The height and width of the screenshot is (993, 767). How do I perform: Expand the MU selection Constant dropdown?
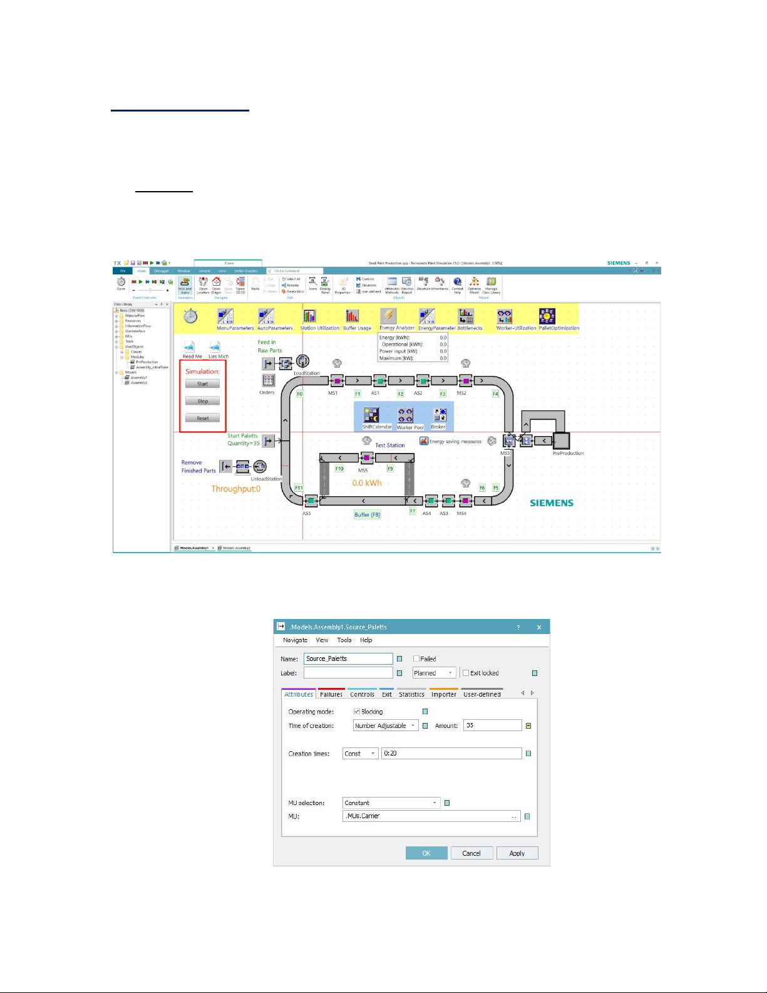point(391,803)
